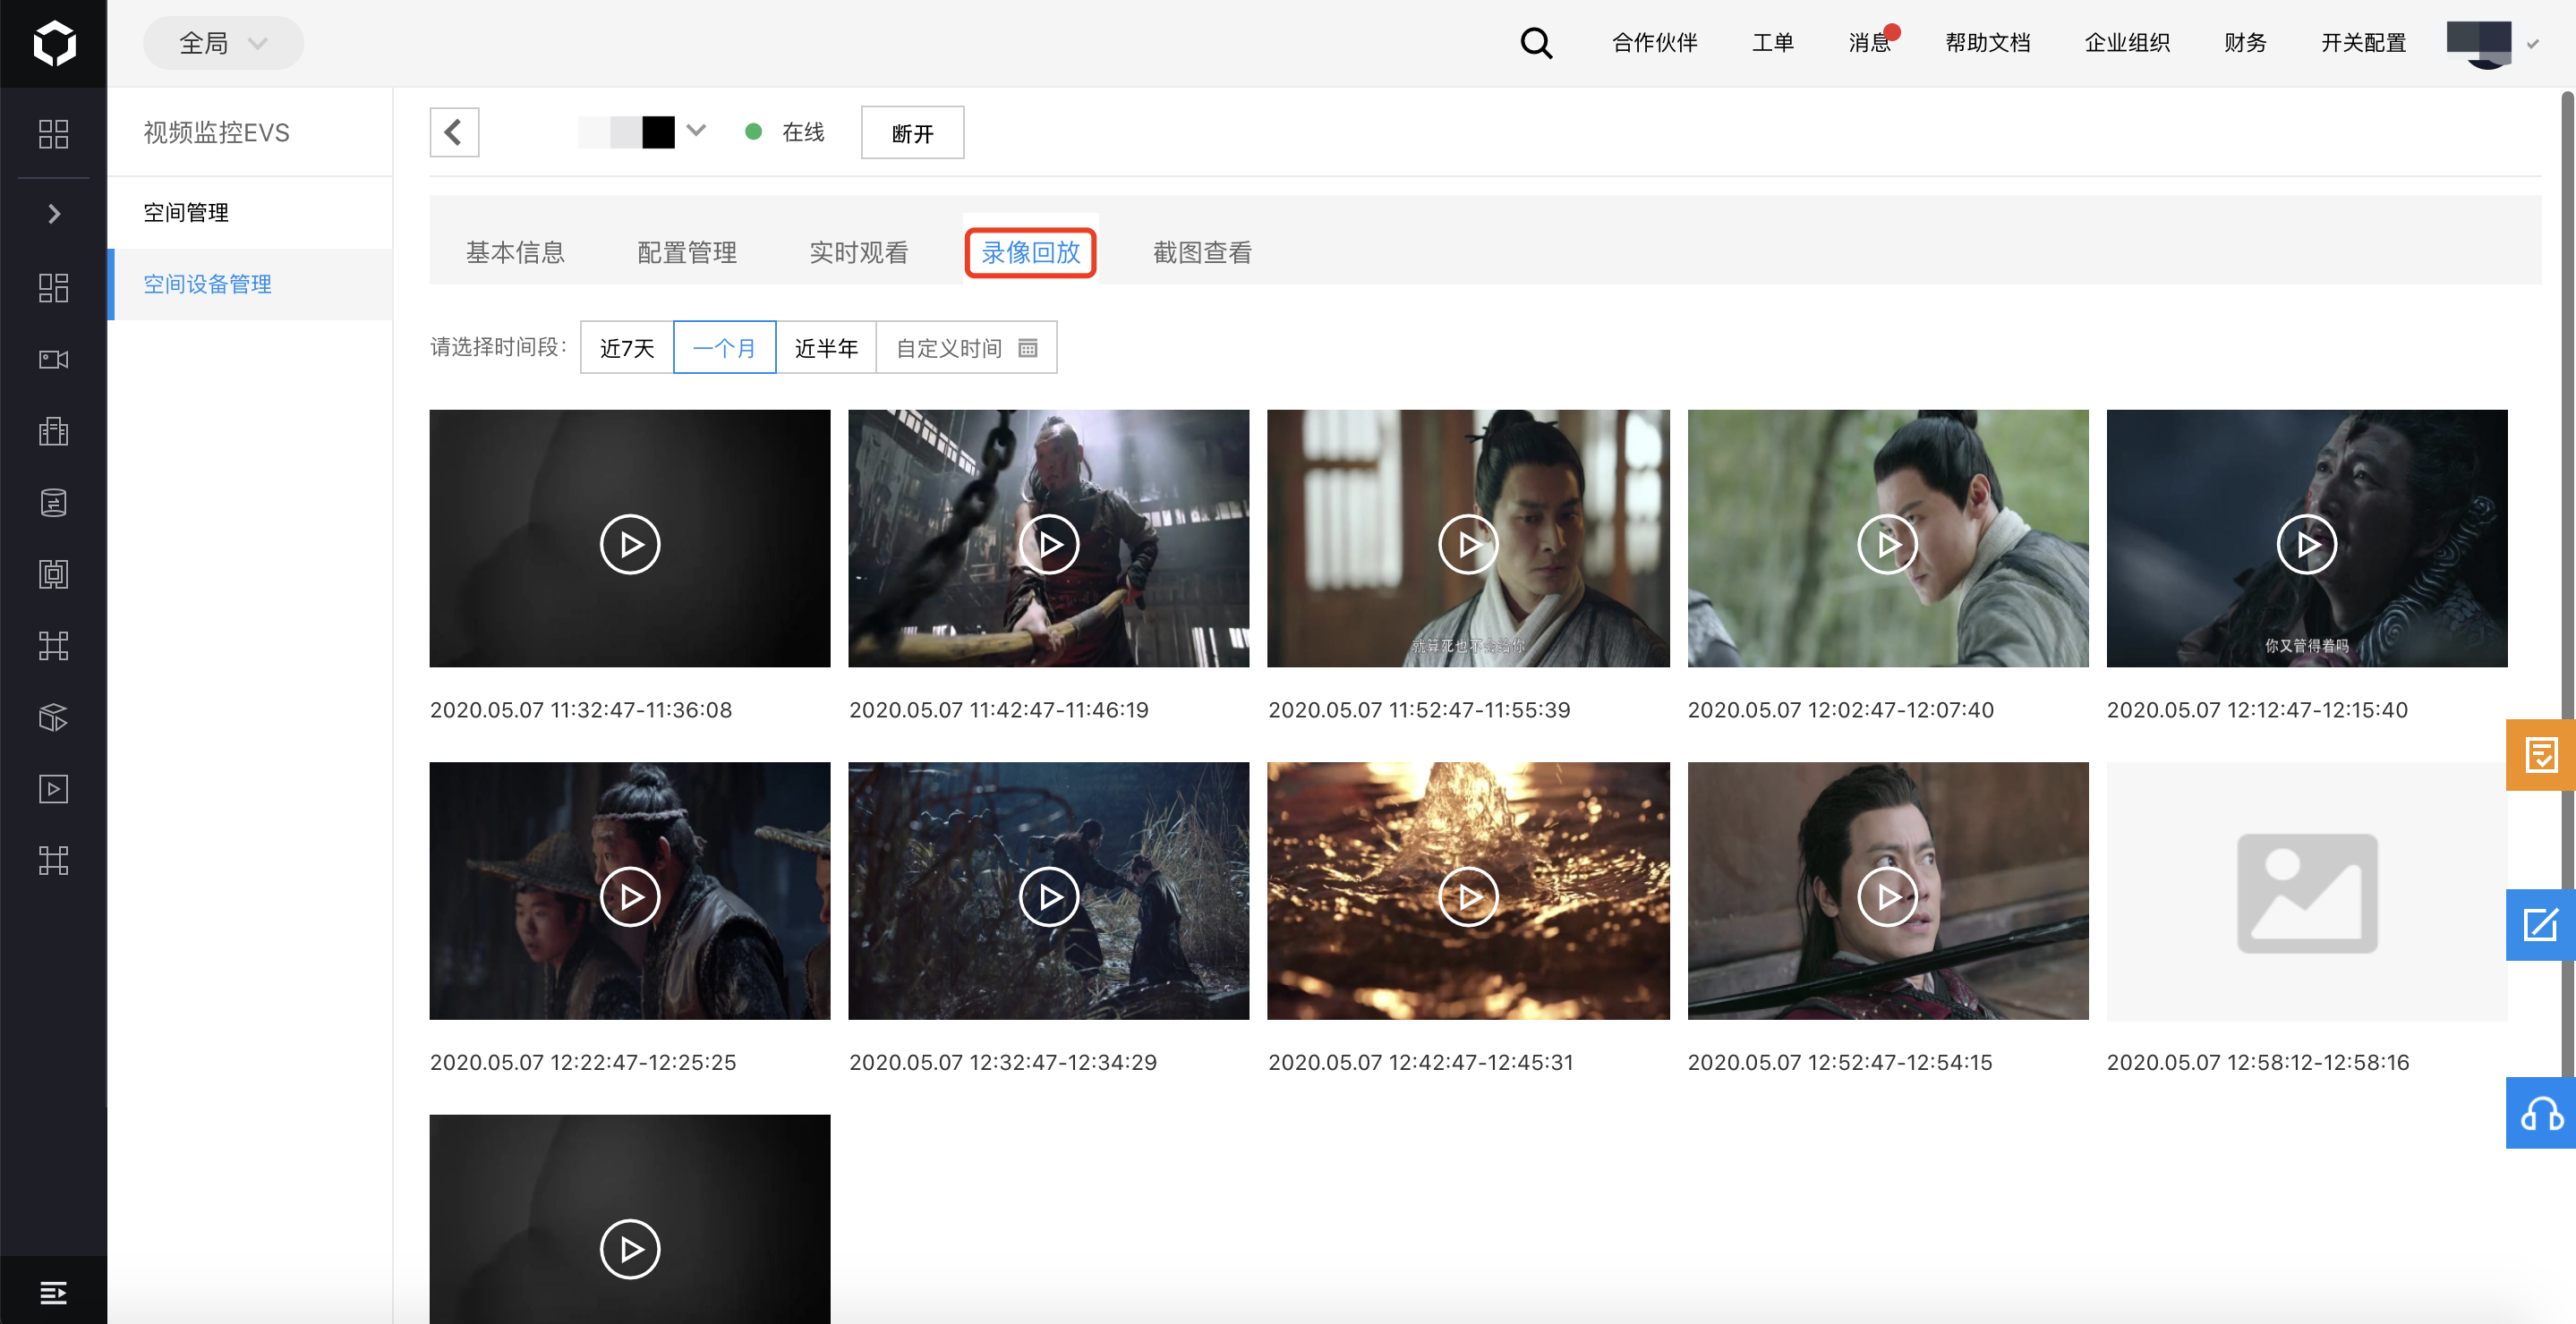Toggle the collapse menu icon at sidebar bottom
The width and height of the screenshot is (2576, 1324).
pyautogui.click(x=53, y=1292)
